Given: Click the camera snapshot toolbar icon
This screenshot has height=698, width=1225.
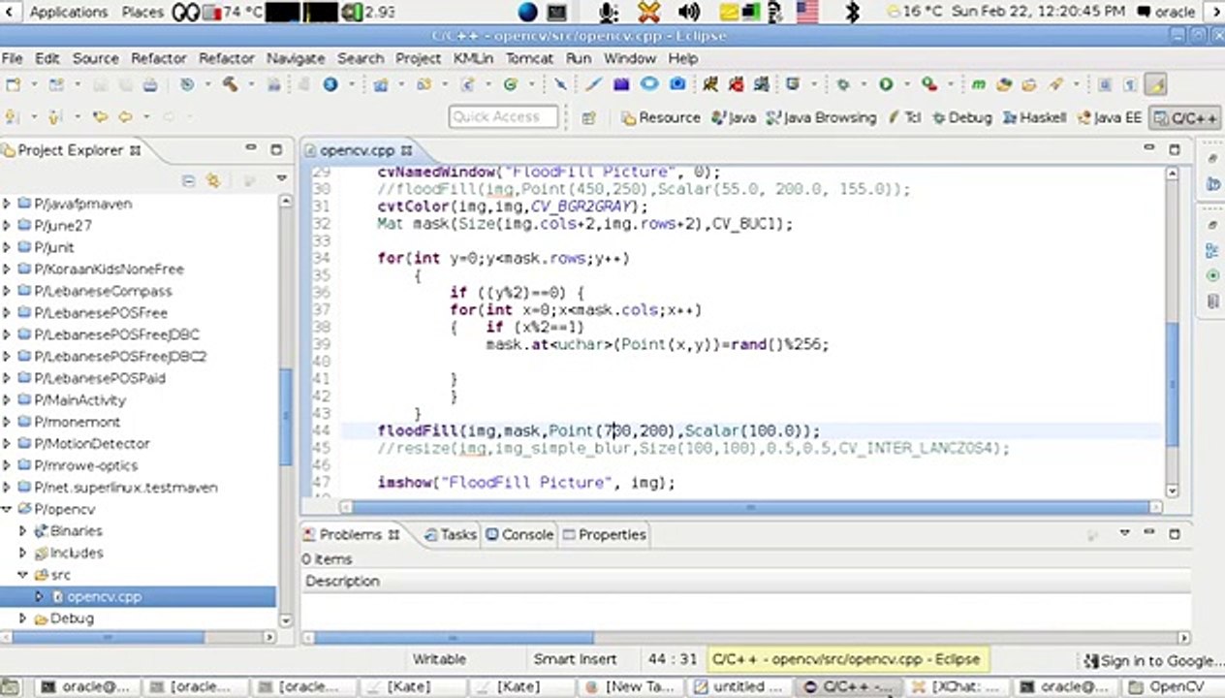Looking at the screenshot, I should click(x=678, y=85).
